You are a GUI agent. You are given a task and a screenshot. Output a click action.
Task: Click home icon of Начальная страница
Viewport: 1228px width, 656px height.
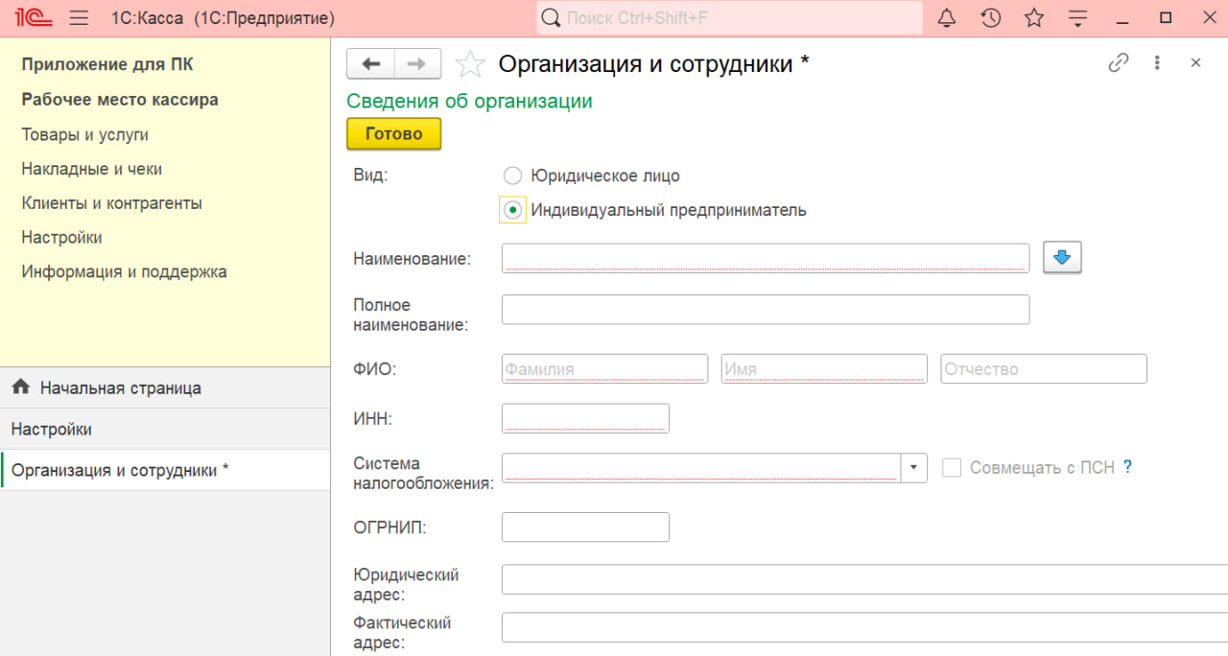pyautogui.click(x=20, y=387)
